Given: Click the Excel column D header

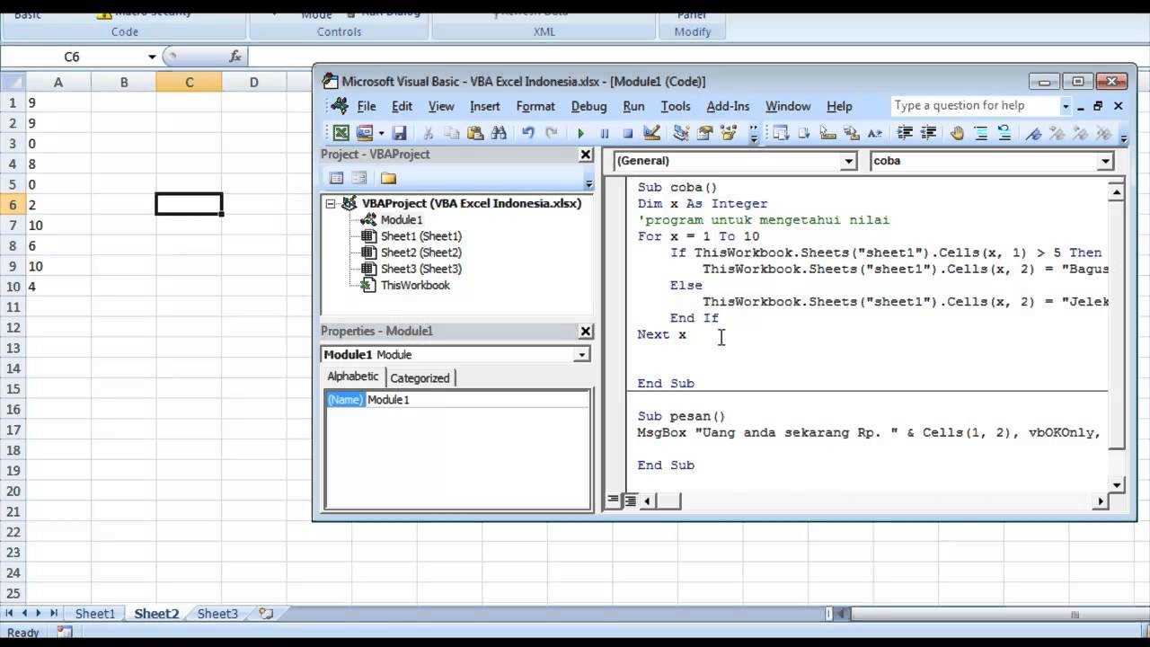Looking at the screenshot, I should pos(254,82).
